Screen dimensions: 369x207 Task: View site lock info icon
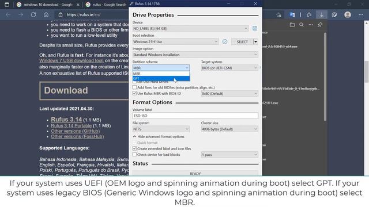click(x=61, y=15)
